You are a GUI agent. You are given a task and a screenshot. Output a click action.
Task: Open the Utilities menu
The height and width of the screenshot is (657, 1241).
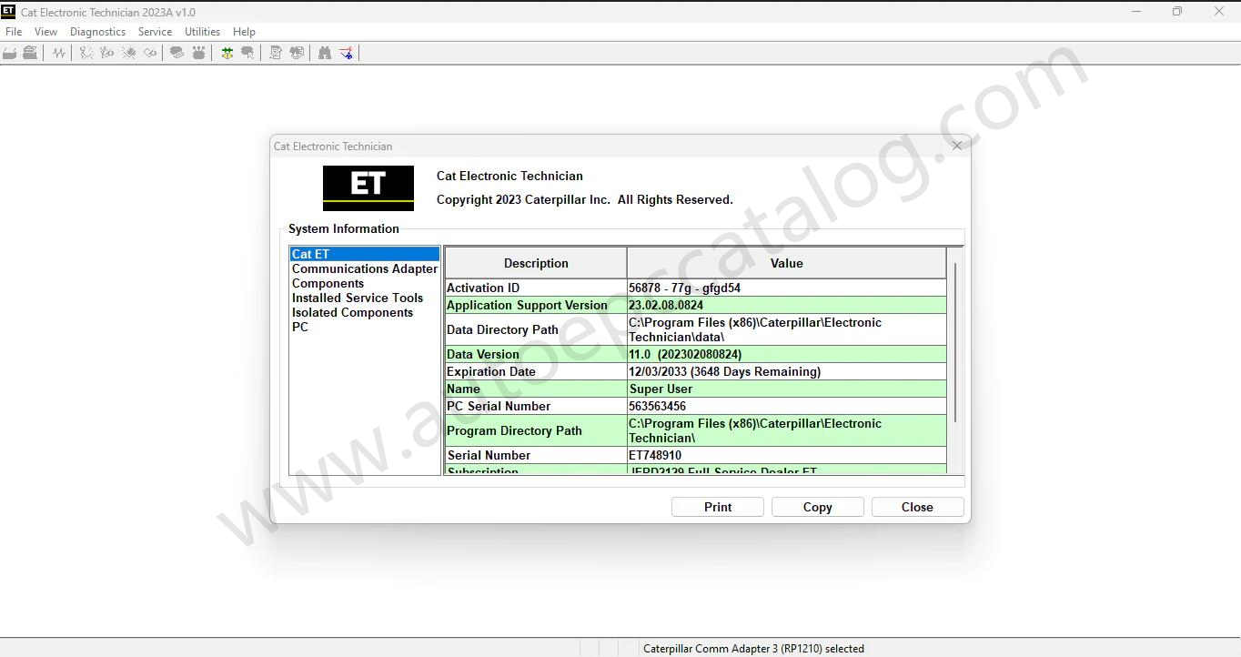202,31
